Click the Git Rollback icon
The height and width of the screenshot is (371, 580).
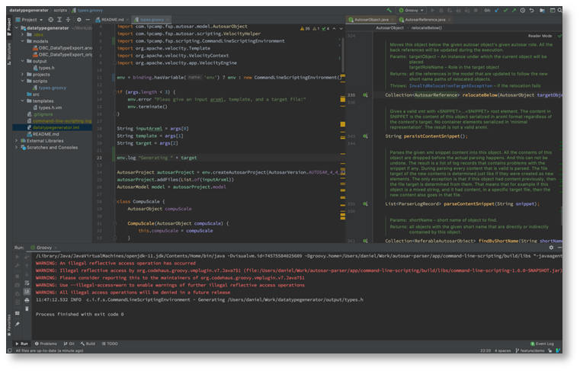531,11
